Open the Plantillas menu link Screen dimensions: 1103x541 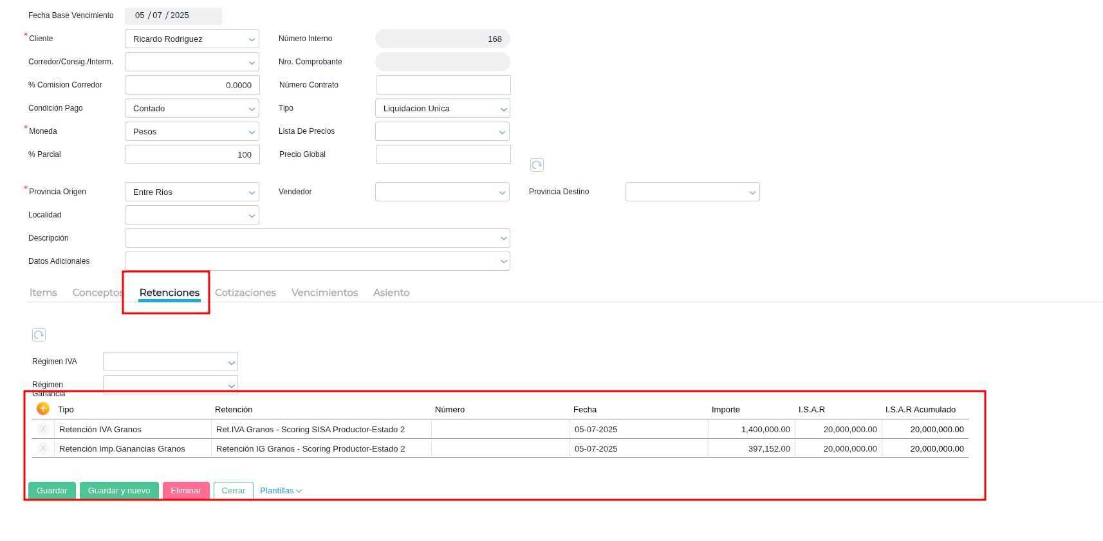coord(281,491)
